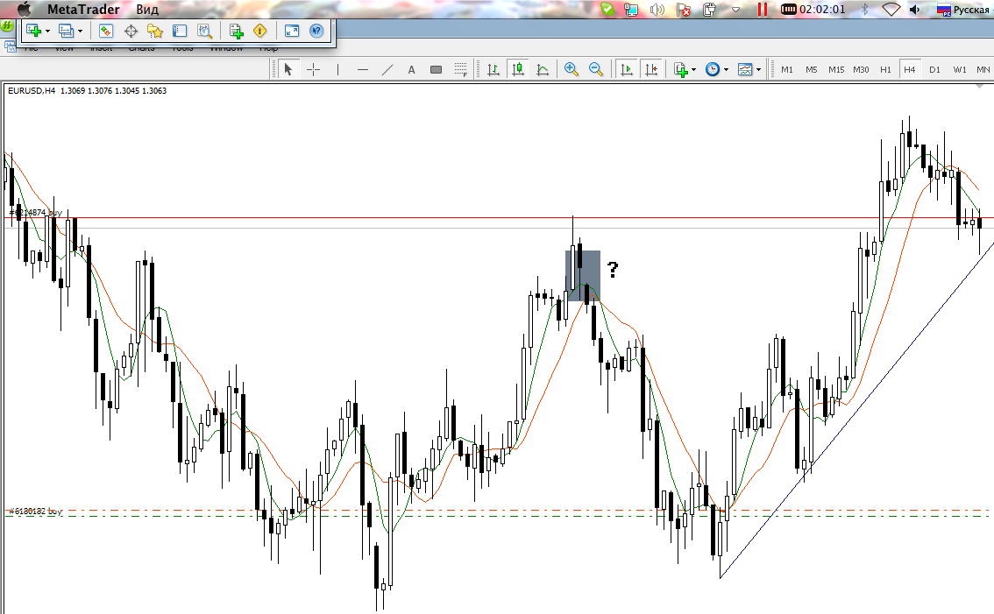Open the Apple menu
The width and height of the screenshot is (994, 614).
click(x=24, y=9)
